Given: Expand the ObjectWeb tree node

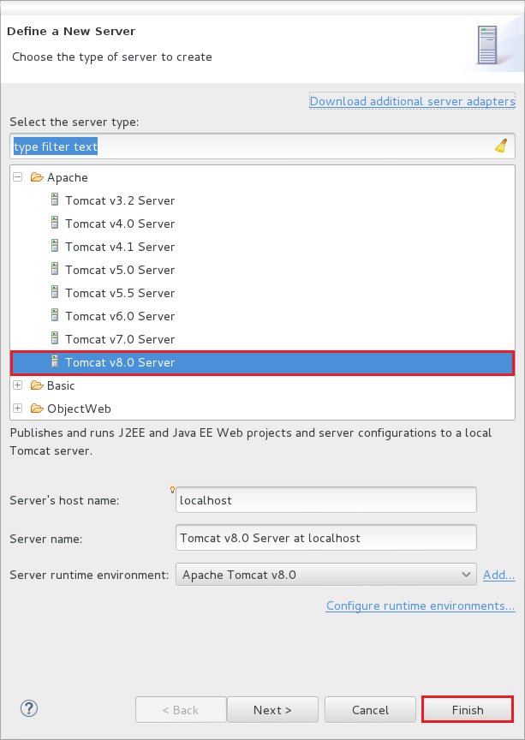Looking at the screenshot, I should tap(18, 409).
